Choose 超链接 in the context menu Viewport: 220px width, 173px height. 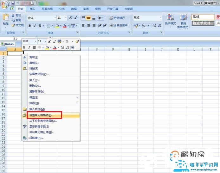(51, 138)
